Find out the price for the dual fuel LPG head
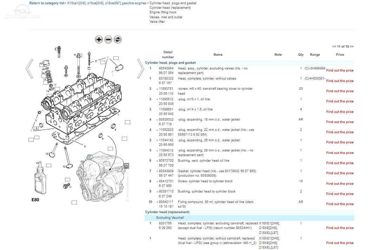This screenshot has width=390, height=250. (x=340, y=243)
